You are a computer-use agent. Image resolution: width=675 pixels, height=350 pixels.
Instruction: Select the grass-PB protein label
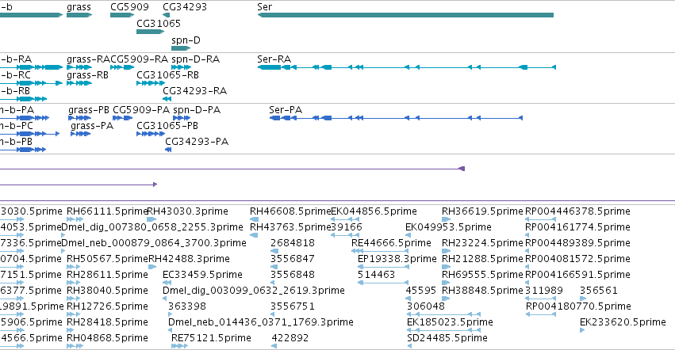point(89,109)
